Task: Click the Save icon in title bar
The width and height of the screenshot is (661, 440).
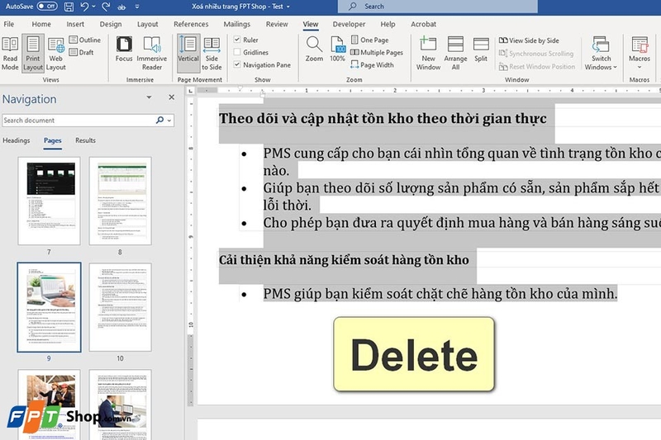Action: [69, 7]
